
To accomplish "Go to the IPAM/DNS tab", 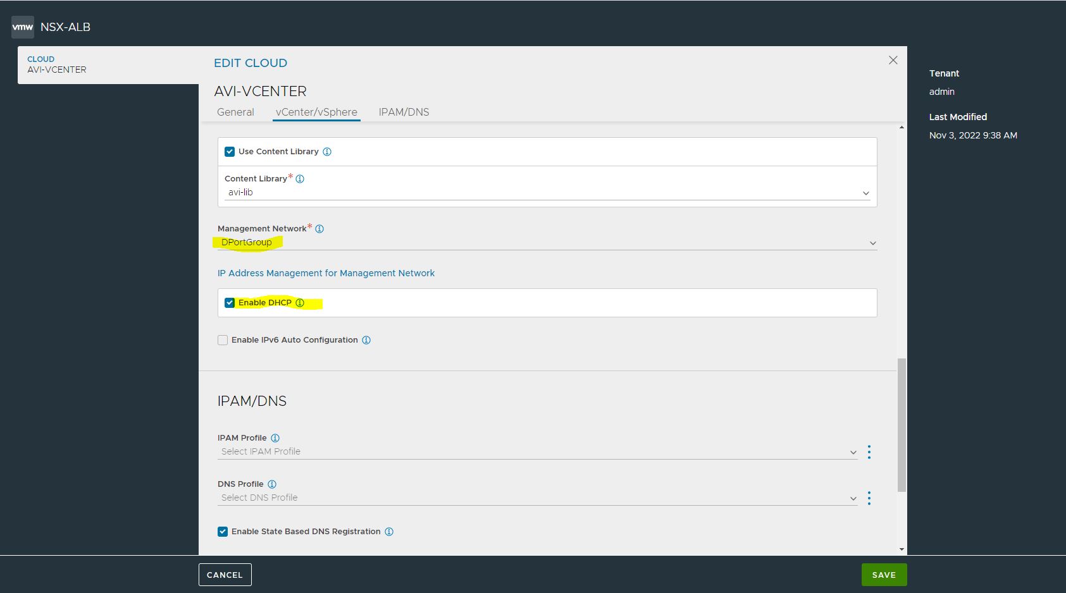I will tap(404, 112).
